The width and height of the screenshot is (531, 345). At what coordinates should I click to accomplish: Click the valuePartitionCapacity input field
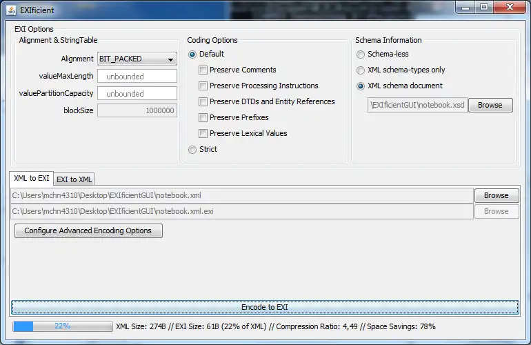point(137,94)
